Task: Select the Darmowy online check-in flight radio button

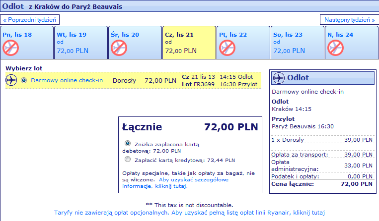Action: [24, 80]
